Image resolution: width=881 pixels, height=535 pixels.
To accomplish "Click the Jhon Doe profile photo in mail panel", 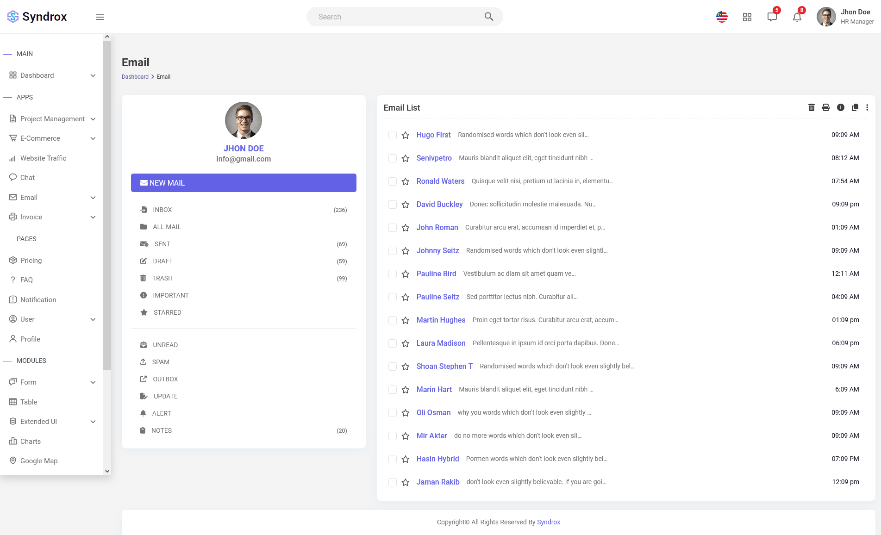I will click(244, 120).
